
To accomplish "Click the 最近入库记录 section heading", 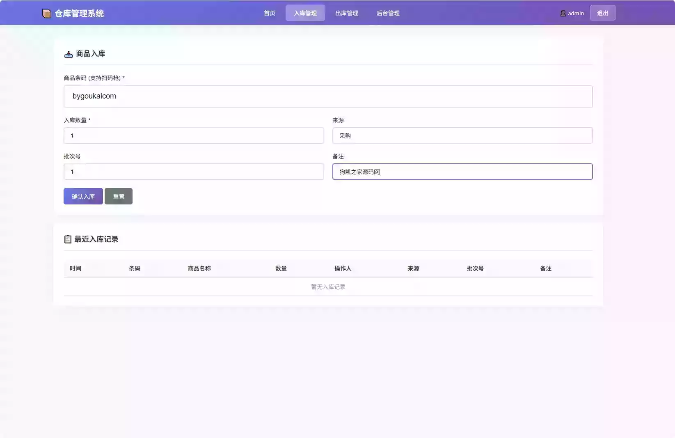I will click(x=96, y=239).
